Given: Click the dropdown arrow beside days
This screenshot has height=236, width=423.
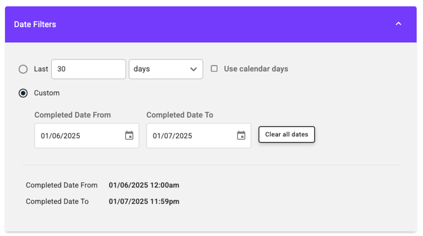Looking at the screenshot, I should pos(193,69).
